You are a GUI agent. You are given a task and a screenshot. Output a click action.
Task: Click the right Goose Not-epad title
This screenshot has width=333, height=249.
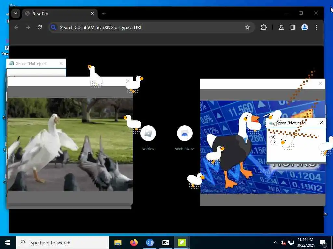point(291,123)
